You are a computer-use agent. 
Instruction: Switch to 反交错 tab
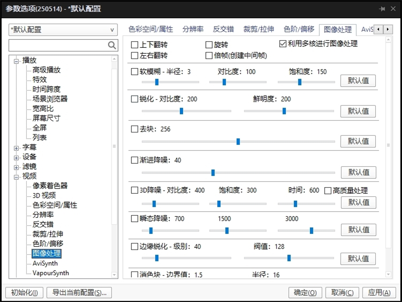click(224, 30)
